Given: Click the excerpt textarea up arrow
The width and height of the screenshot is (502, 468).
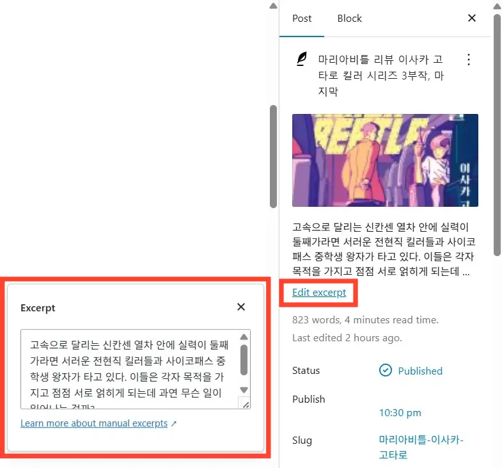Looking at the screenshot, I should click(244, 337).
